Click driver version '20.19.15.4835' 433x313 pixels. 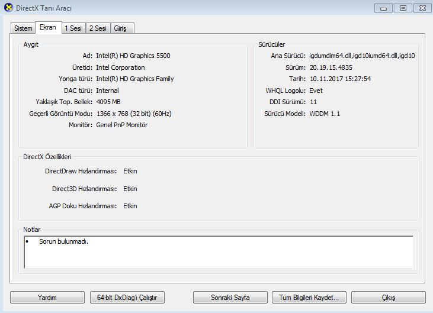[331, 67]
